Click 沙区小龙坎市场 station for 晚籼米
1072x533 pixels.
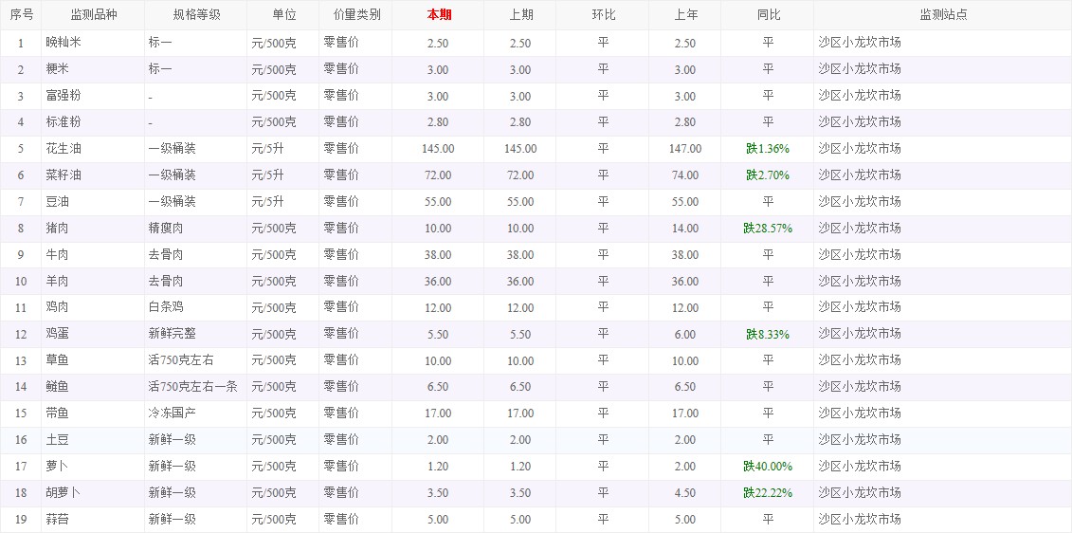(860, 43)
